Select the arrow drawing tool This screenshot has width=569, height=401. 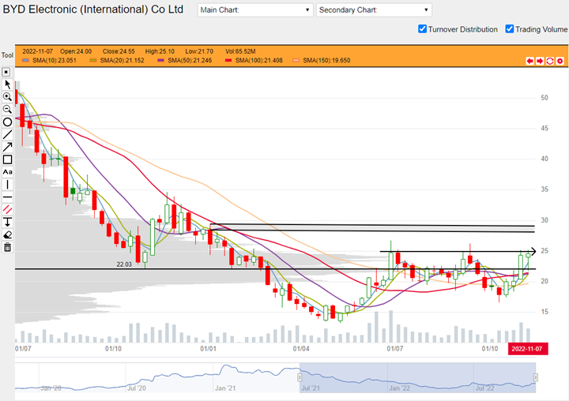pos(7,147)
